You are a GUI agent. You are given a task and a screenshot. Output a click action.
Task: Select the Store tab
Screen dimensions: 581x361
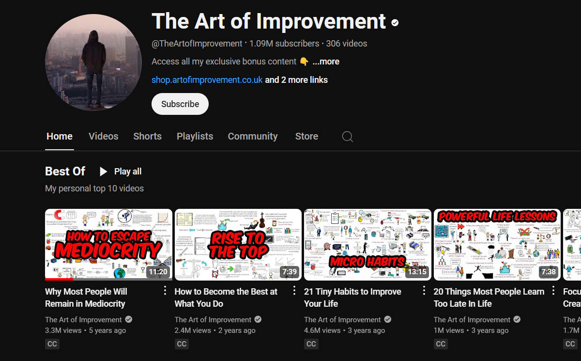pyautogui.click(x=306, y=137)
